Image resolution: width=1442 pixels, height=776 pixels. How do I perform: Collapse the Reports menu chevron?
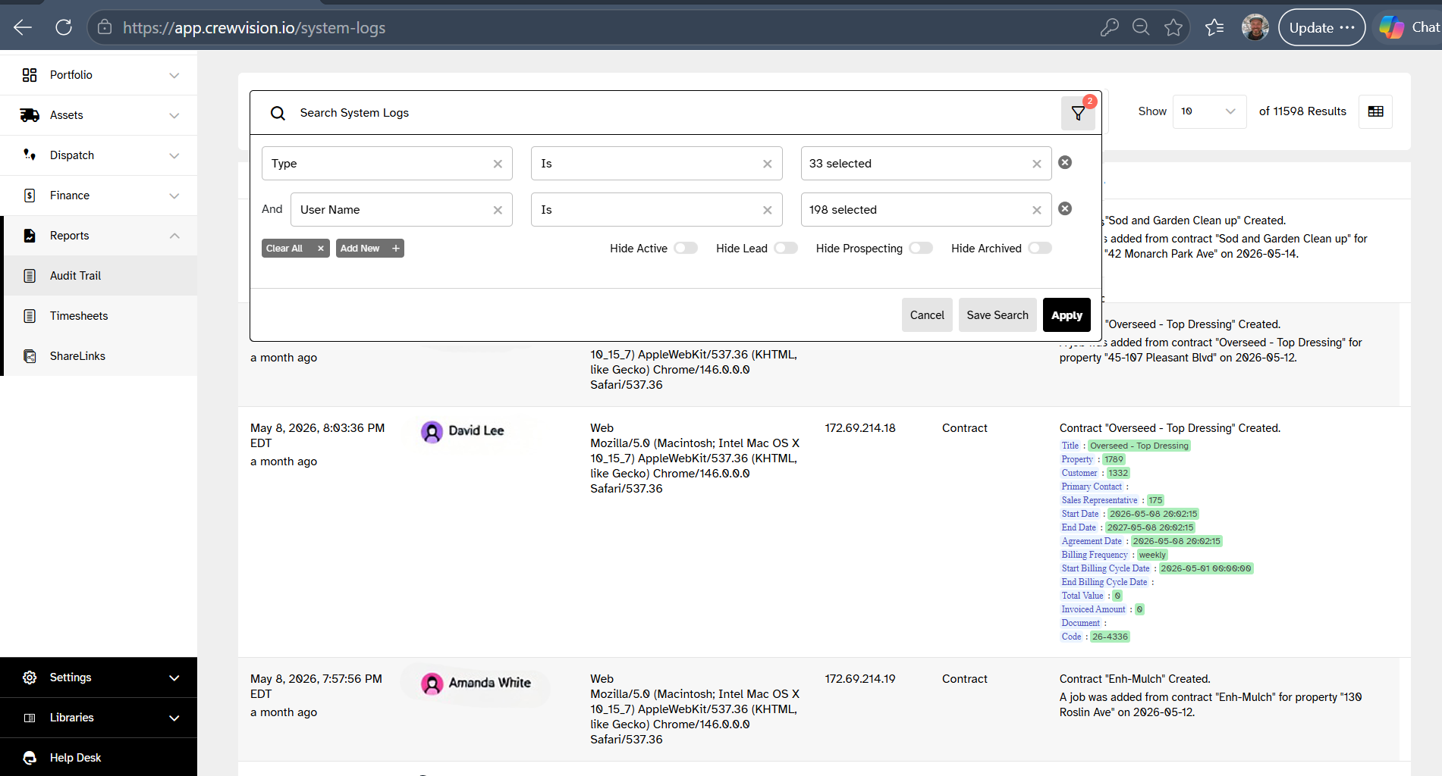[174, 236]
